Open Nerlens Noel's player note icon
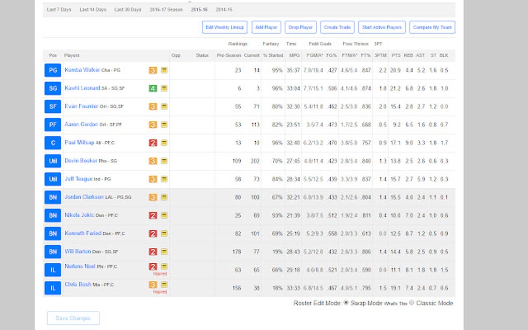This screenshot has width=528, height=330. (163, 267)
